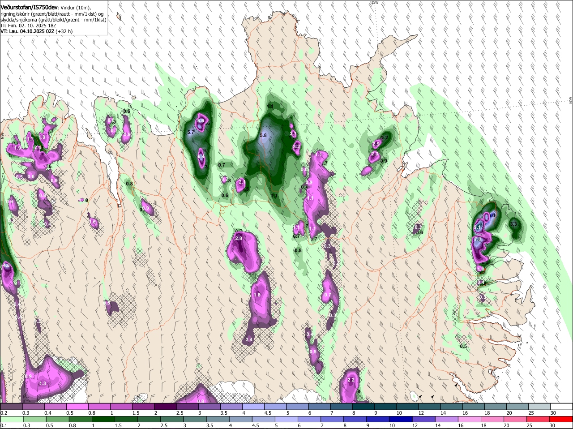
Task: Click the 15W longitude label
Action: point(375,2)
